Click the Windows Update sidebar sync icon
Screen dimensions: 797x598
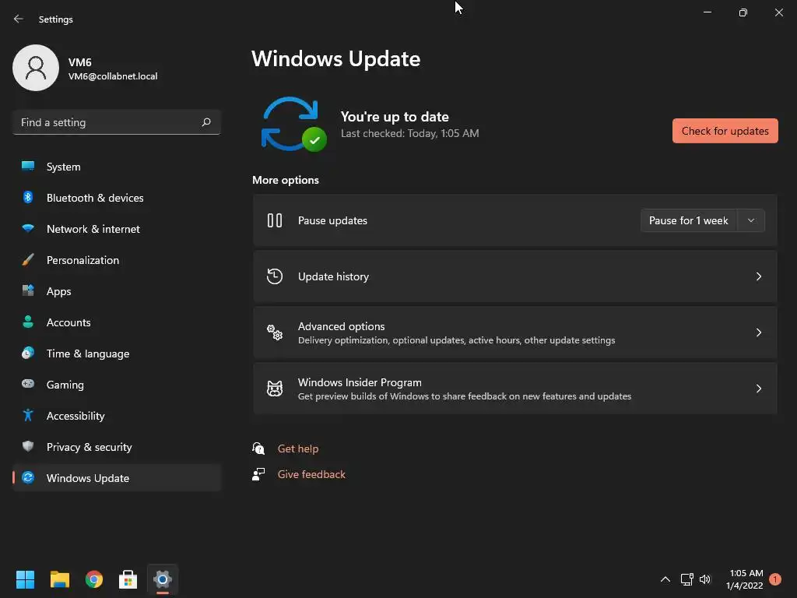point(28,477)
